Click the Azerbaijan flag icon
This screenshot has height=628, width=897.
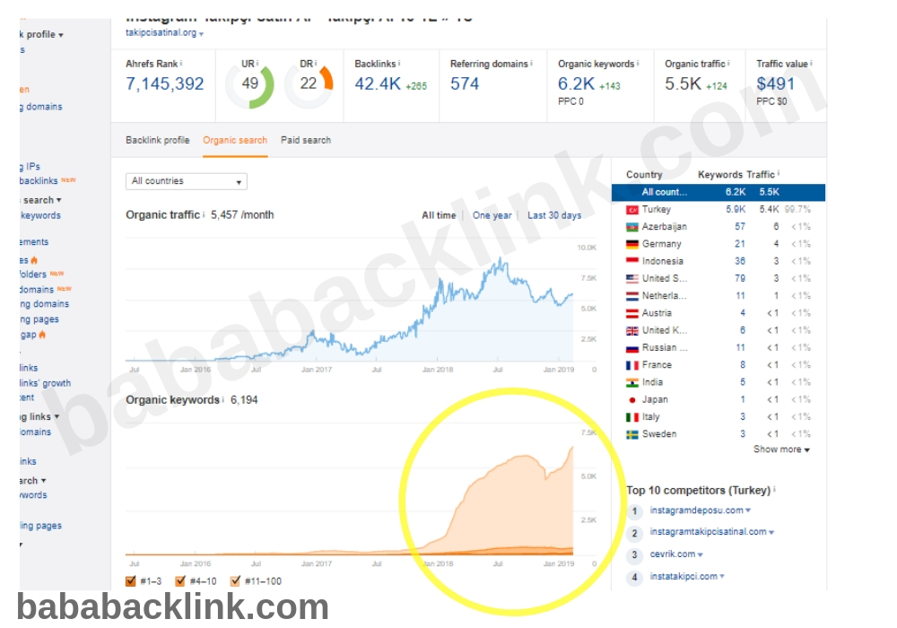(x=632, y=227)
